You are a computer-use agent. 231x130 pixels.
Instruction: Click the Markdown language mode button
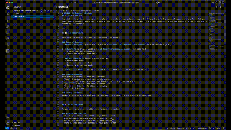pos(203,128)
